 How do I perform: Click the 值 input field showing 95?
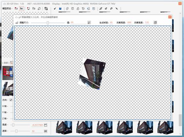point(79,23)
